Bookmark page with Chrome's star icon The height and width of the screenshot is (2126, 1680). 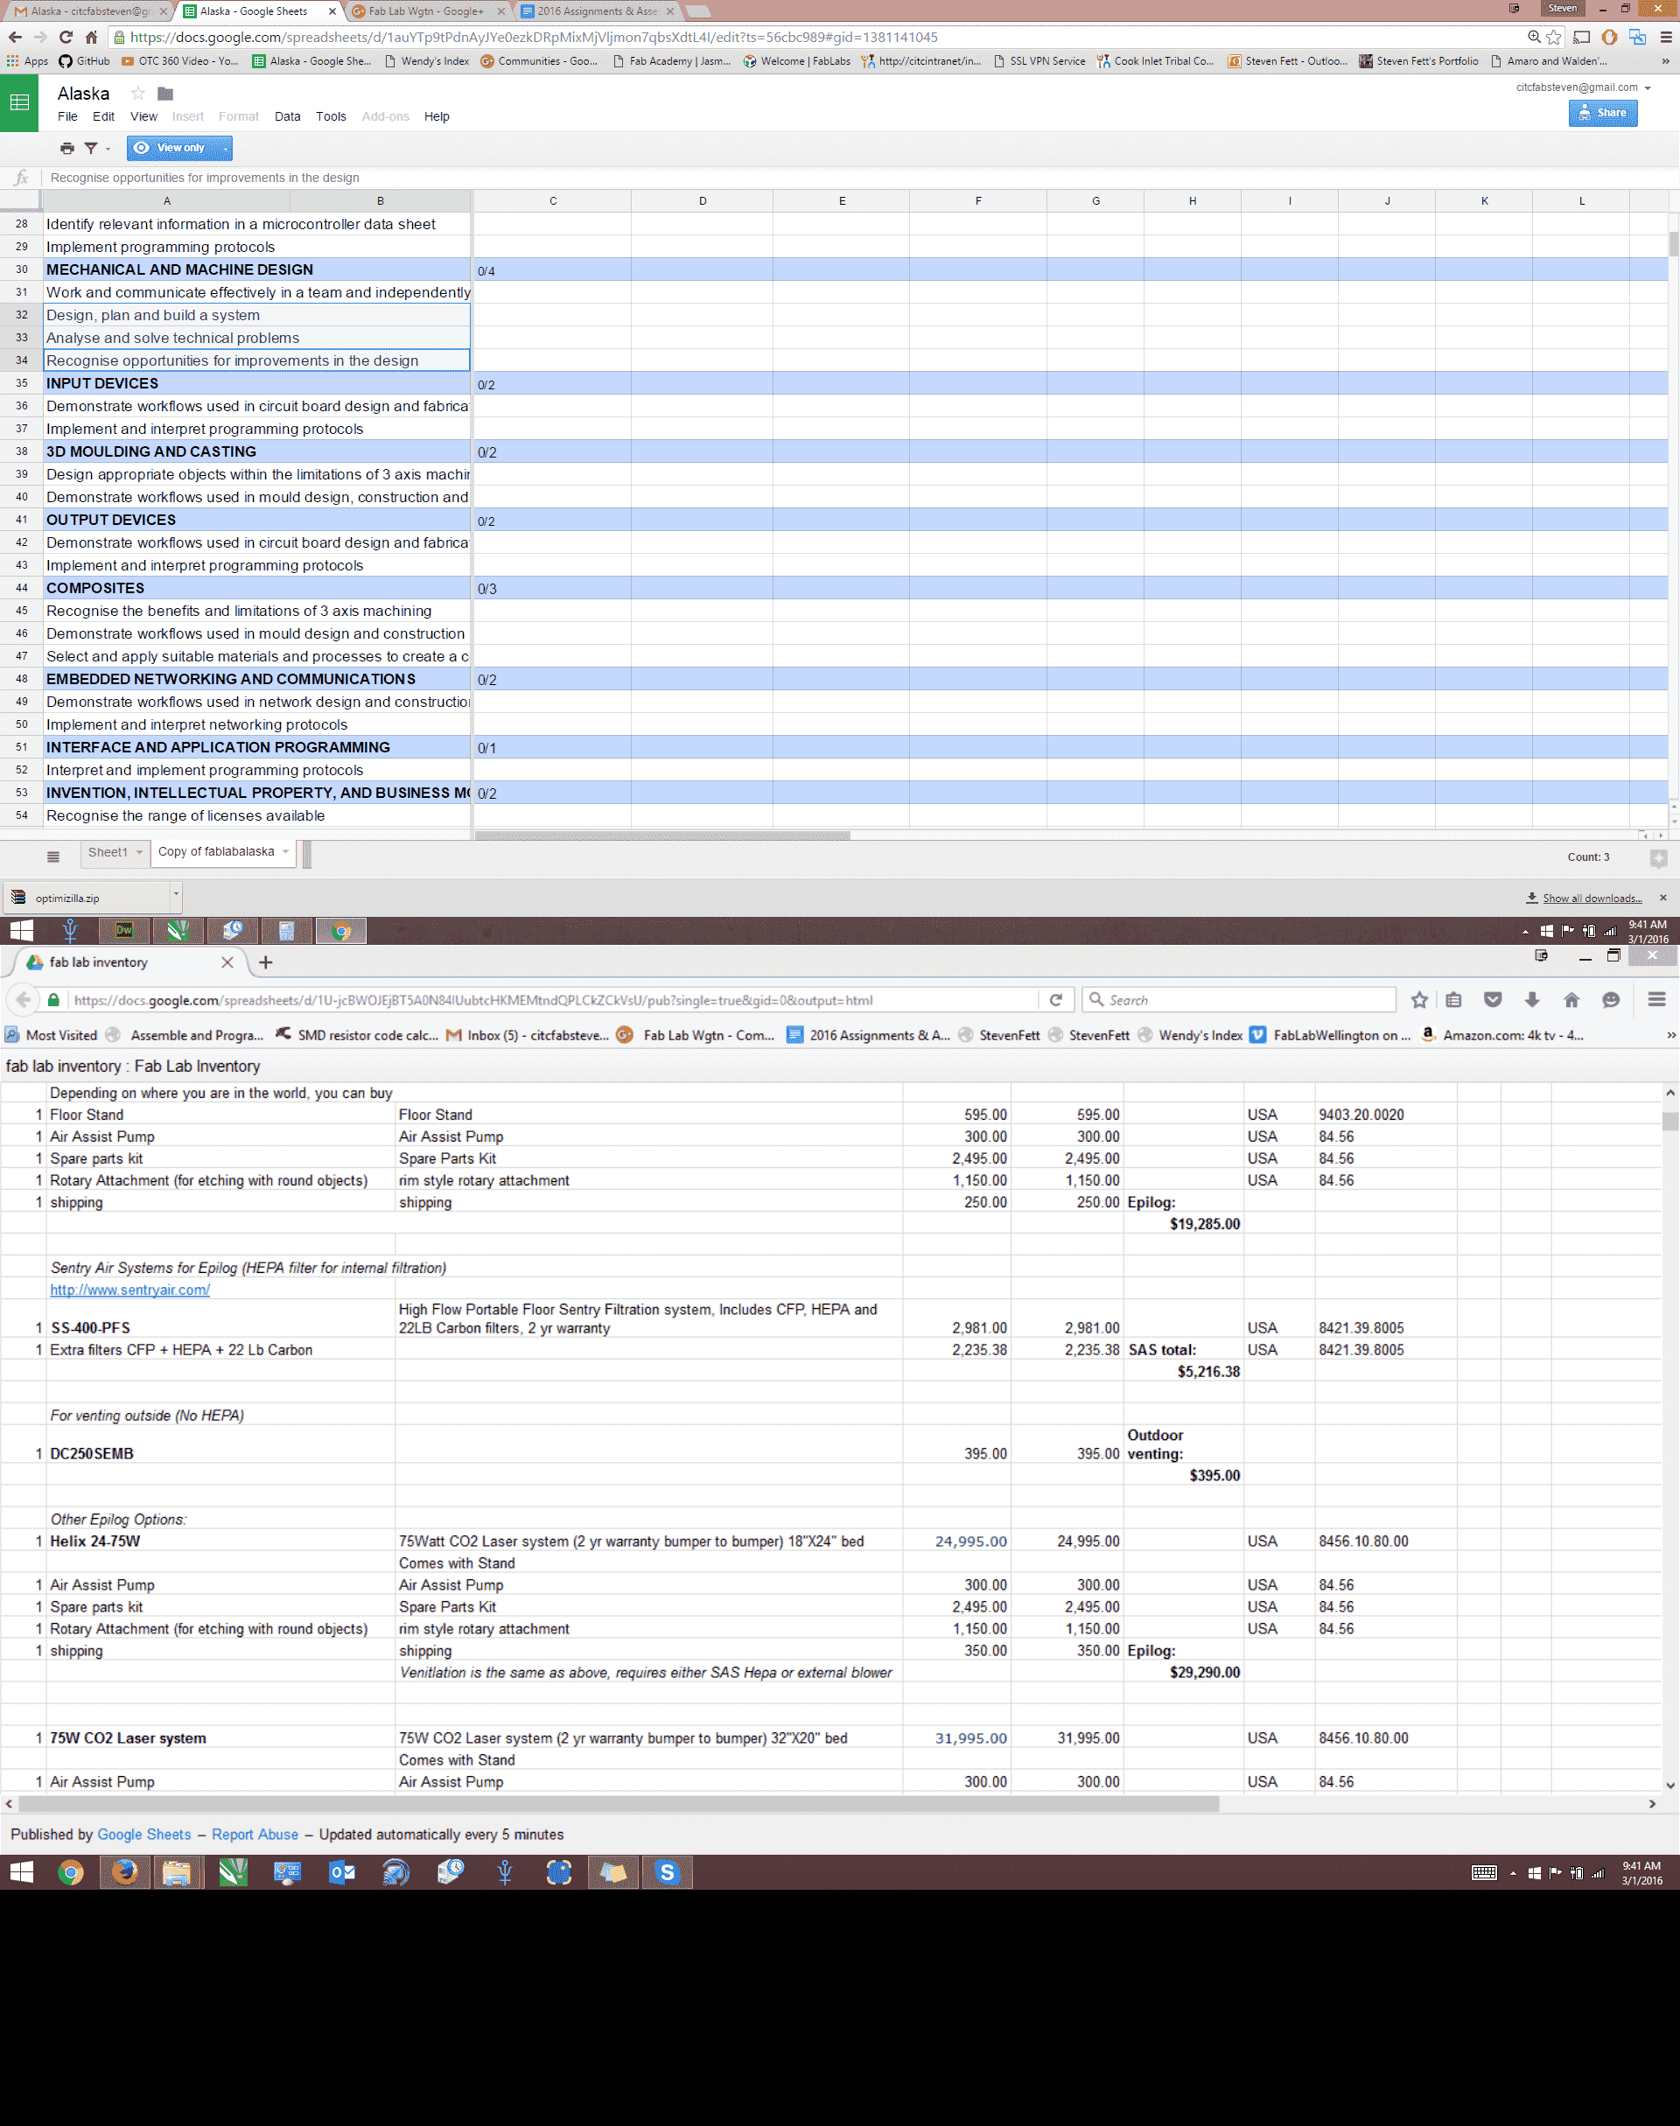coord(1554,38)
